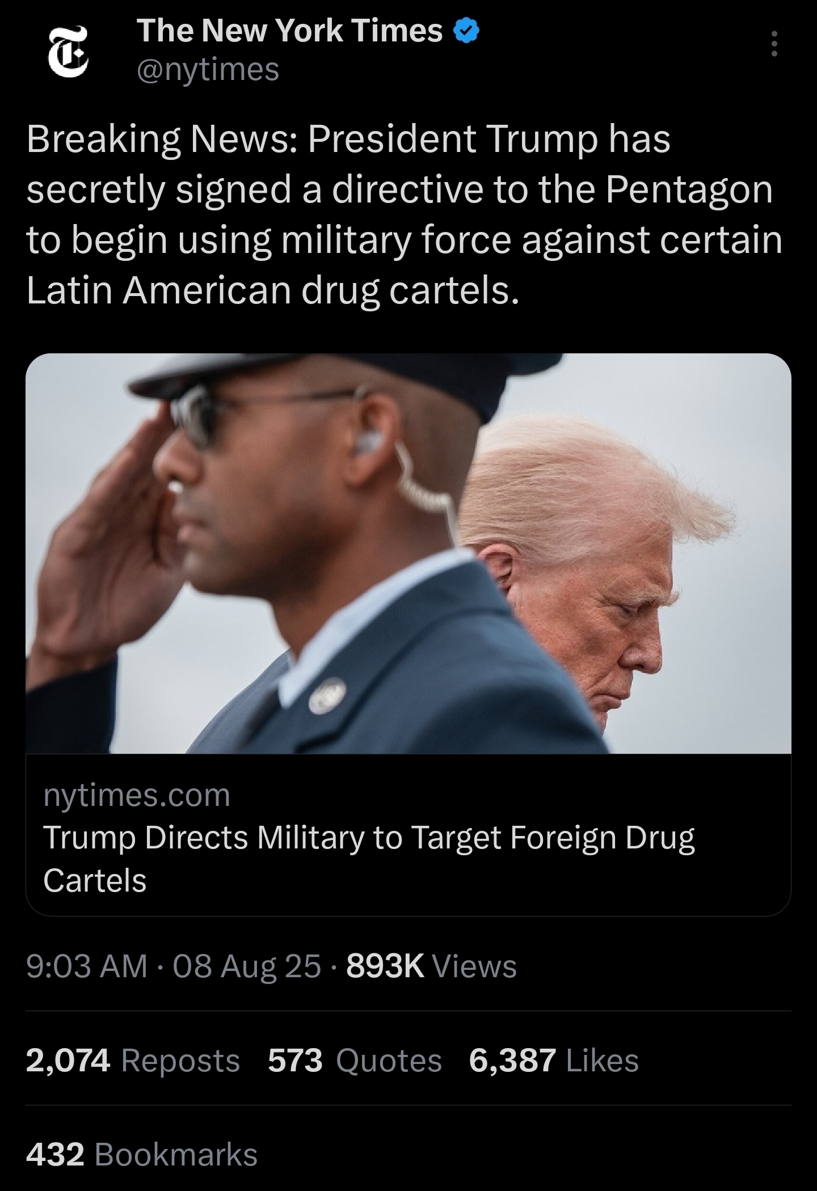Screen dimensions: 817x1191
Task: Click the 08 Aug 25 date
Action: coord(247,966)
